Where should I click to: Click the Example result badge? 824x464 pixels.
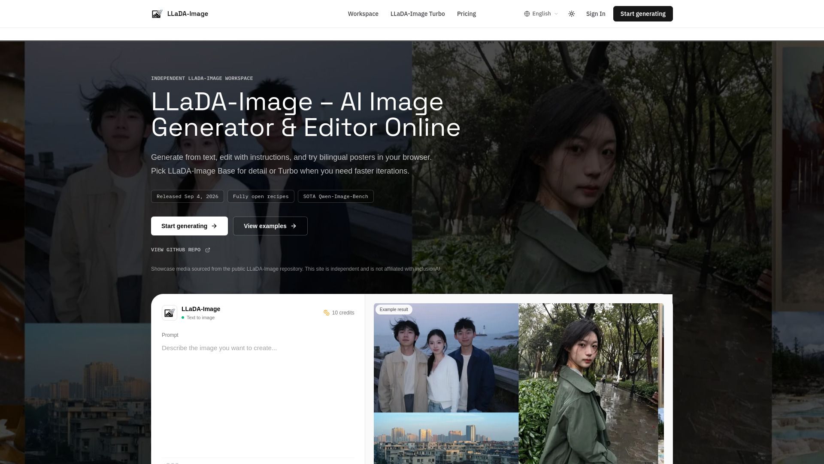point(394,309)
